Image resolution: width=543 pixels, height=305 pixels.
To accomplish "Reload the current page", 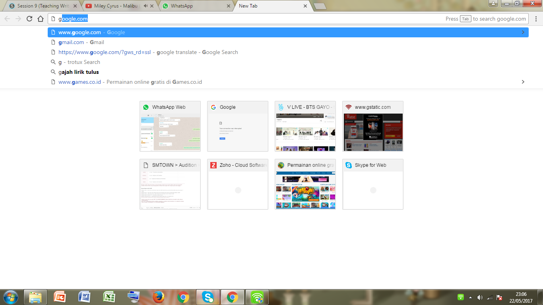I will (x=29, y=19).
